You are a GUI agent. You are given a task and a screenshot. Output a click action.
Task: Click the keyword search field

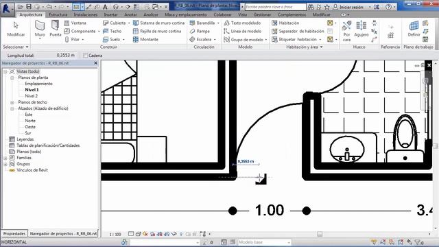click(x=276, y=7)
